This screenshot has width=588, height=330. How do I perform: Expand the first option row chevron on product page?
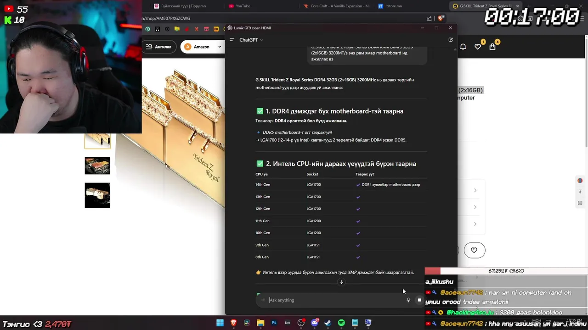(x=475, y=190)
